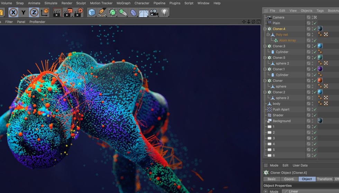
Task: Toggle the X axis lock
Action: 13,12
